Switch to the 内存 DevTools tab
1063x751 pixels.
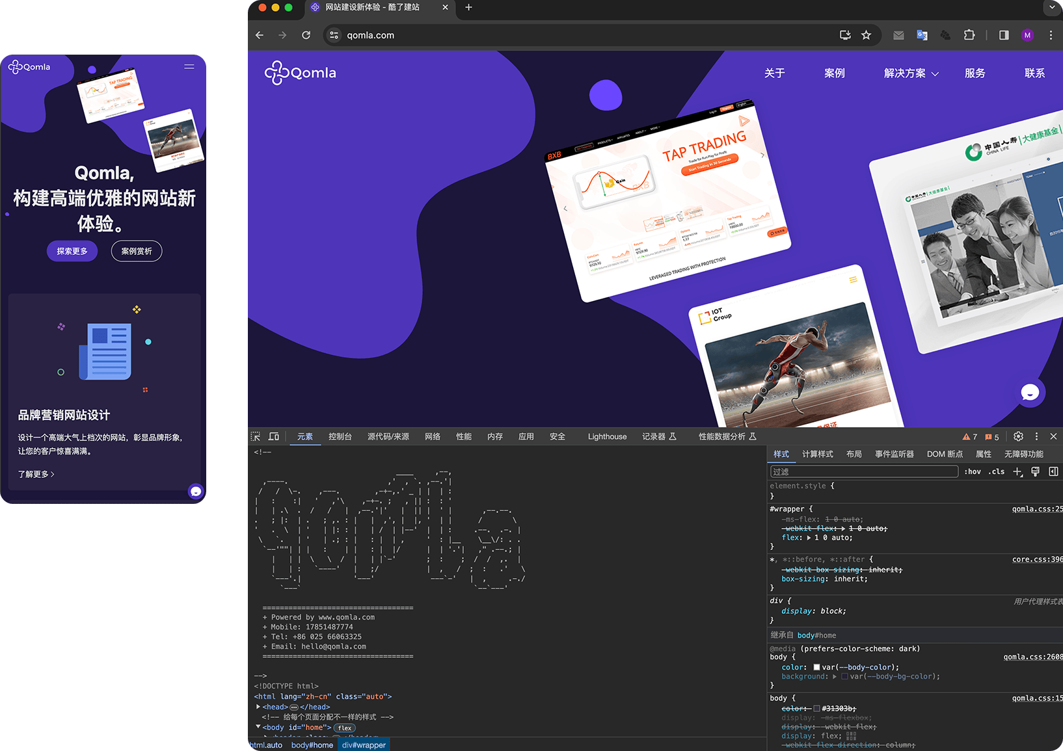(x=495, y=437)
